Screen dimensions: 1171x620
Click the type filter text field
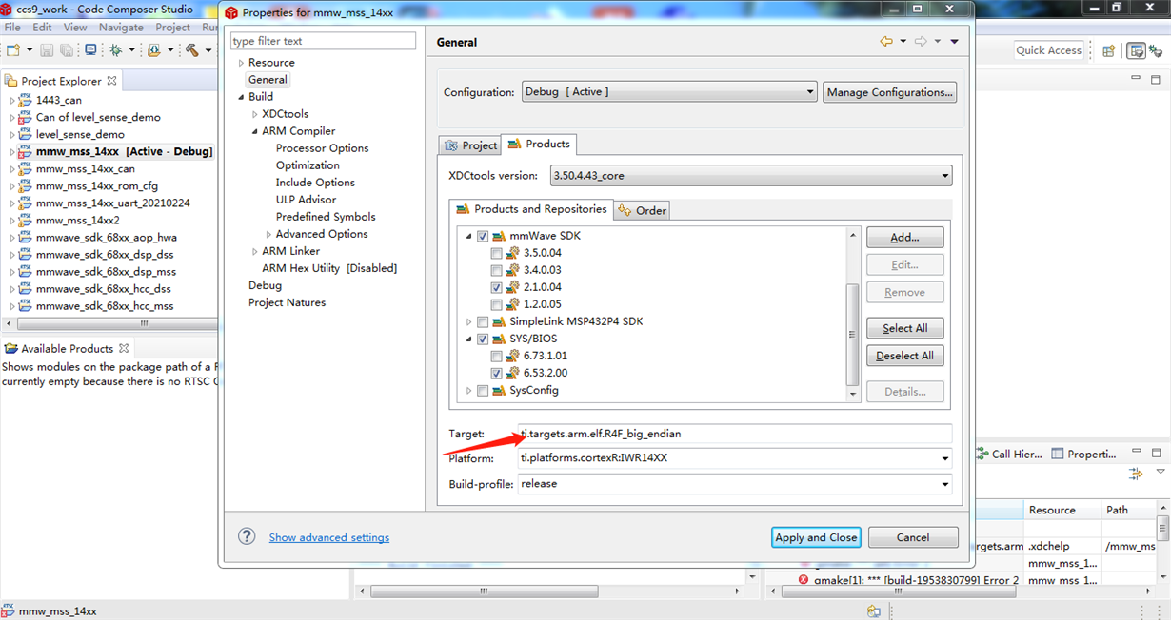coord(324,41)
